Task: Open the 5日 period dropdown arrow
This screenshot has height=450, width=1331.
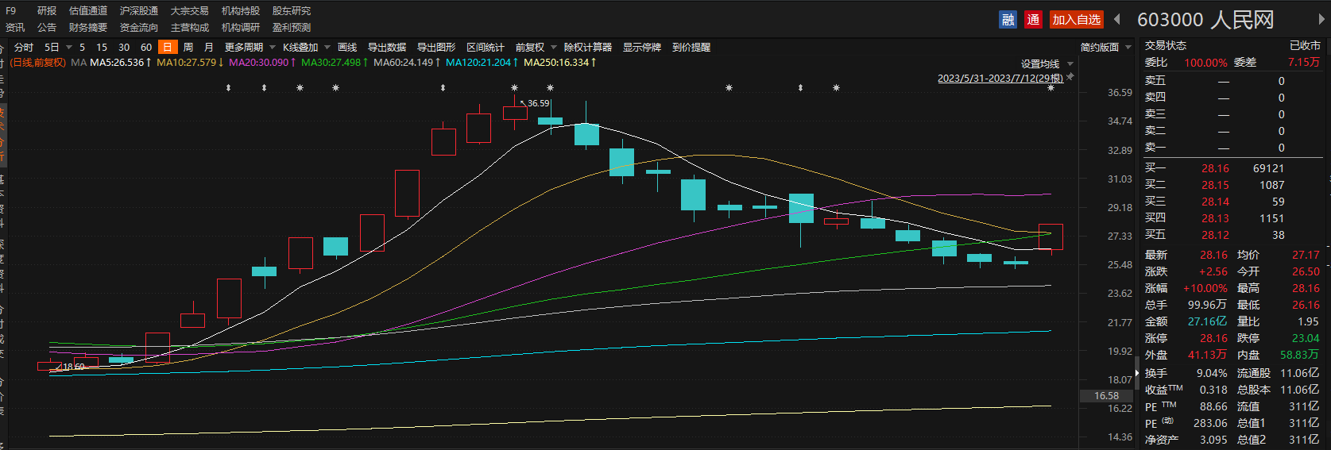Action: pos(69,48)
